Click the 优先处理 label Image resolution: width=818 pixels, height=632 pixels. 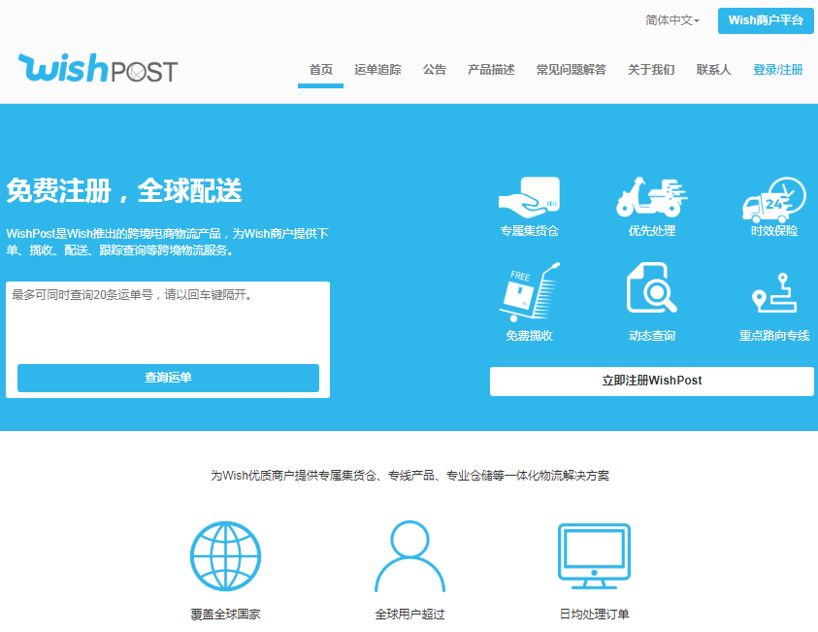pos(651,231)
